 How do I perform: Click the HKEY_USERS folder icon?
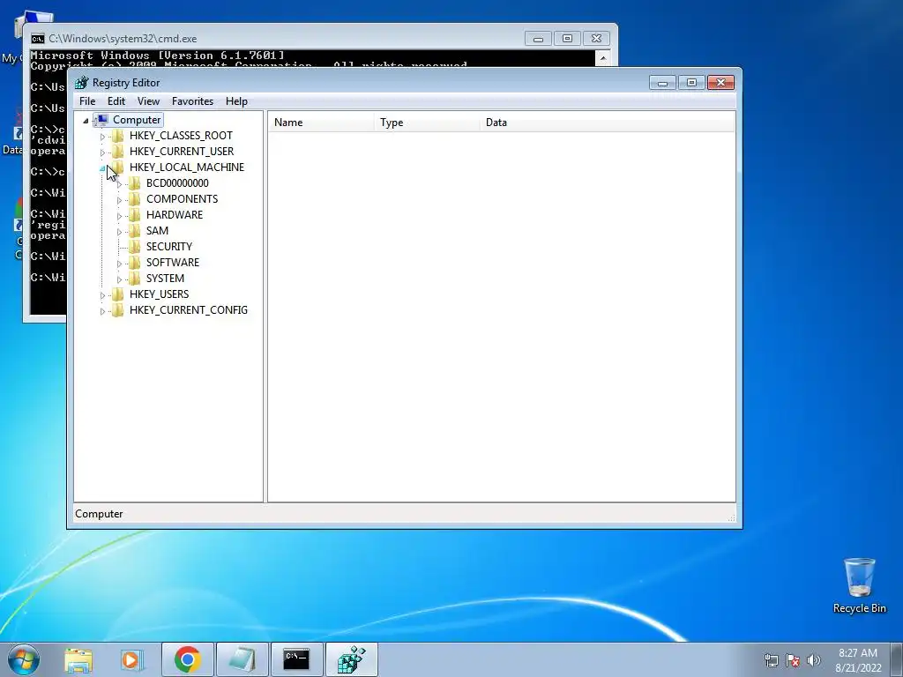coord(117,294)
